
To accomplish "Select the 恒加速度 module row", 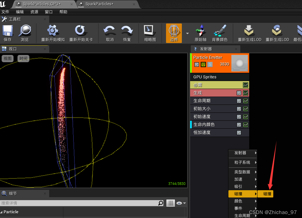I will [219, 133].
